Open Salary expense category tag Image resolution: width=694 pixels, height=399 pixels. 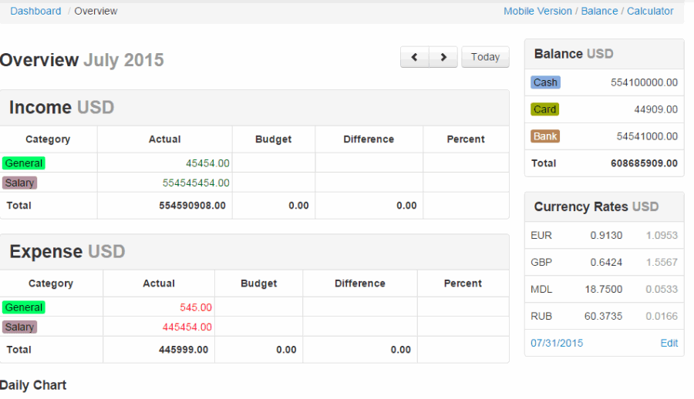tap(20, 327)
